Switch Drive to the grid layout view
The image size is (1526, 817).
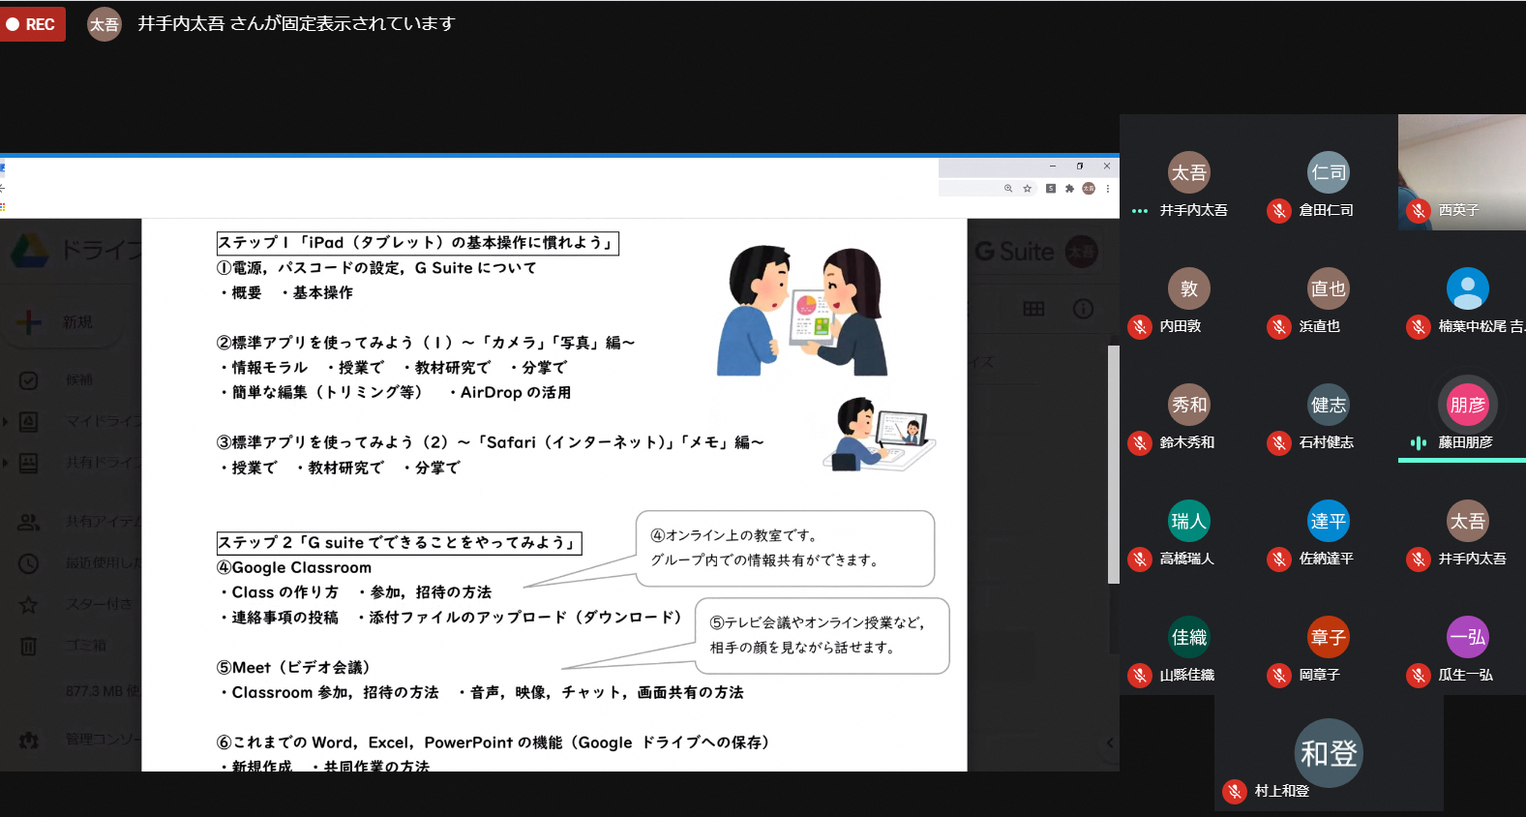coord(1033,309)
